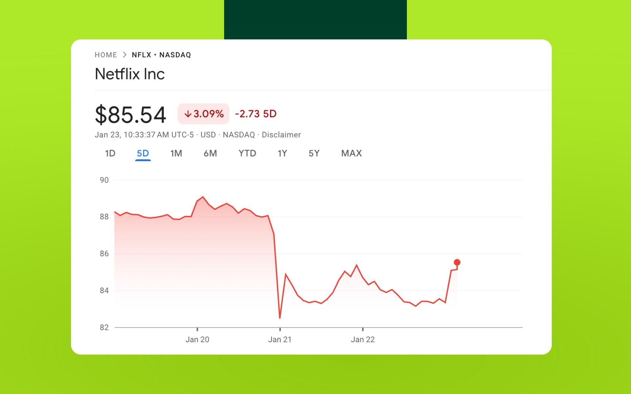Viewport: 631px width, 394px height.
Task: Select the YTD range tab
Action: (x=247, y=153)
